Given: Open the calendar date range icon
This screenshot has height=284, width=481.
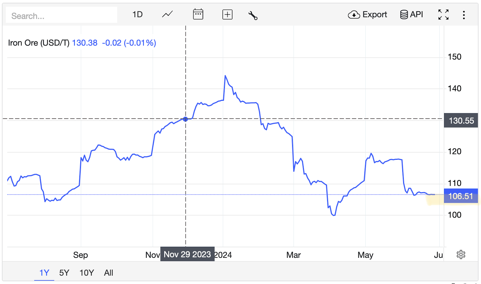Looking at the screenshot, I should pyautogui.click(x=198, y=14).
